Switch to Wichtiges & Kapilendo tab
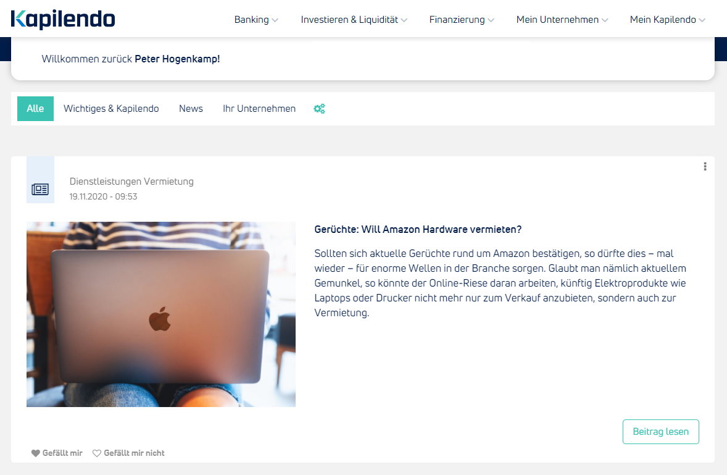 point(111,109)
